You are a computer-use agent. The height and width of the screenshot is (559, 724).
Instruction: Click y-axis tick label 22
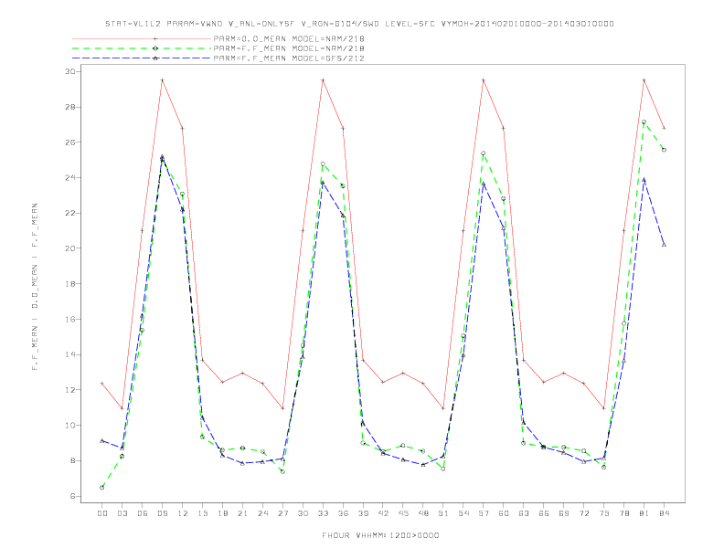(x=70, y=213)
